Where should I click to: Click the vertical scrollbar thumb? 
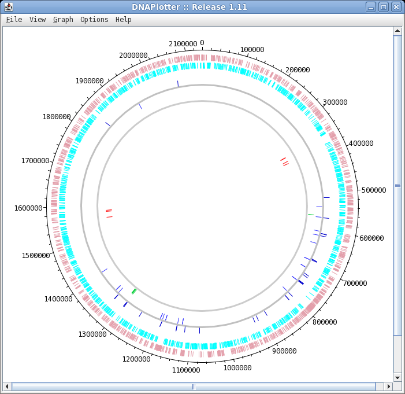coord(397,185)
